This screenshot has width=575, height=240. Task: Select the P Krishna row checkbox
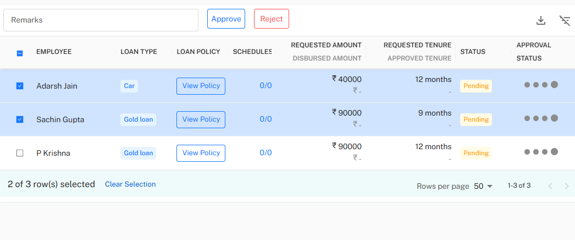(20, 153)
